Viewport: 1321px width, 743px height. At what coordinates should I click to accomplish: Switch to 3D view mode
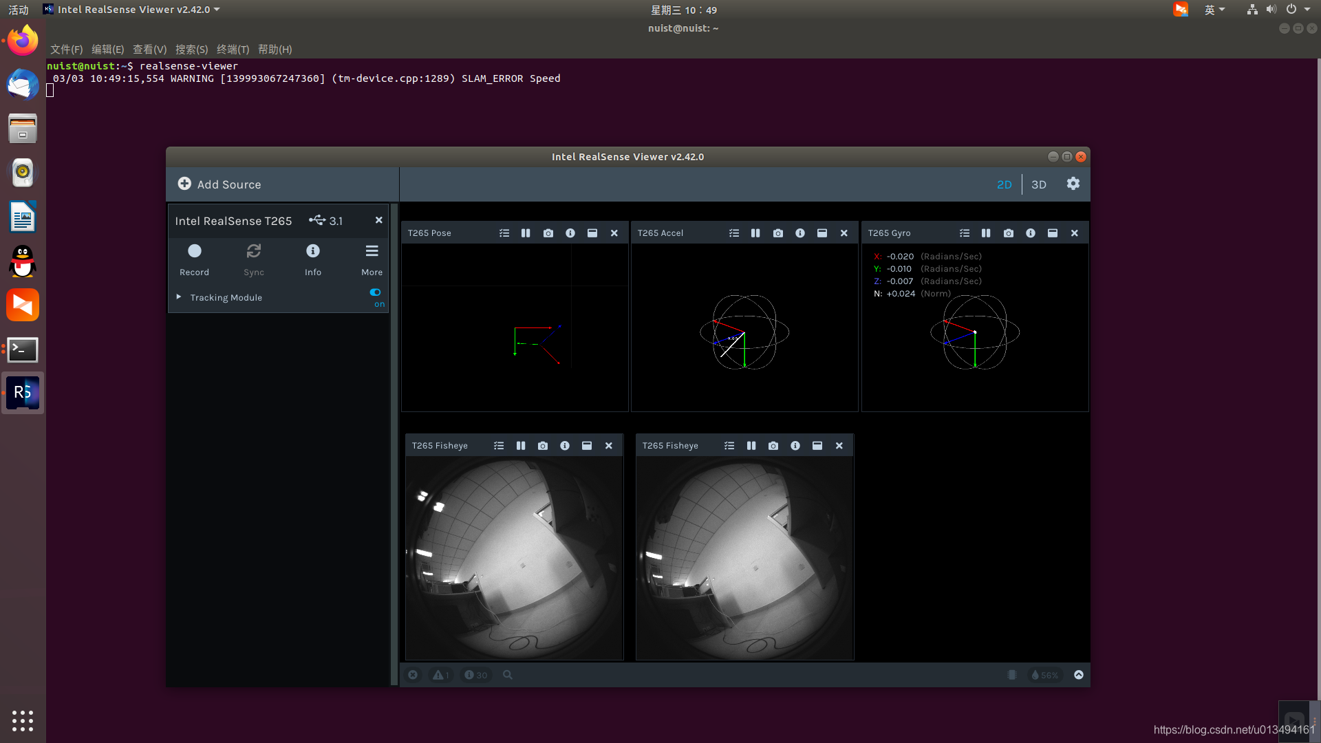(1038, 184)
